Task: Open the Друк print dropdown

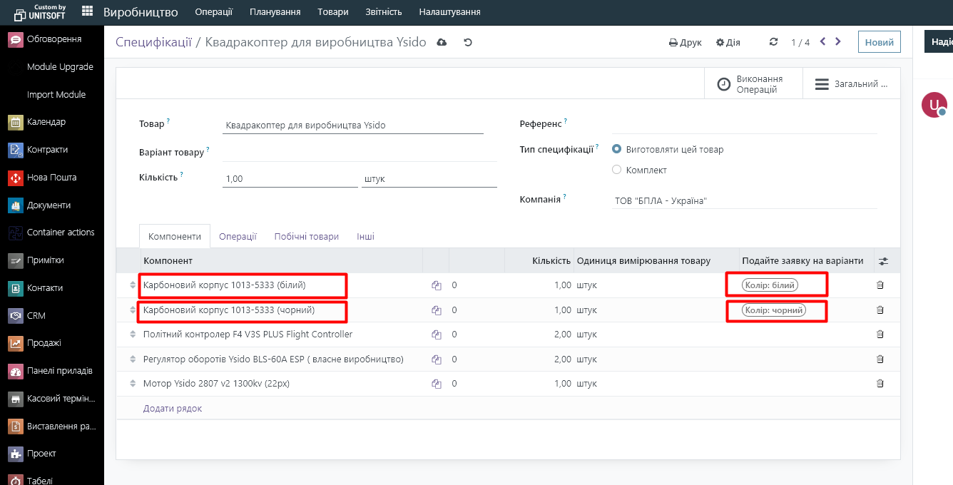Action: 686,43
